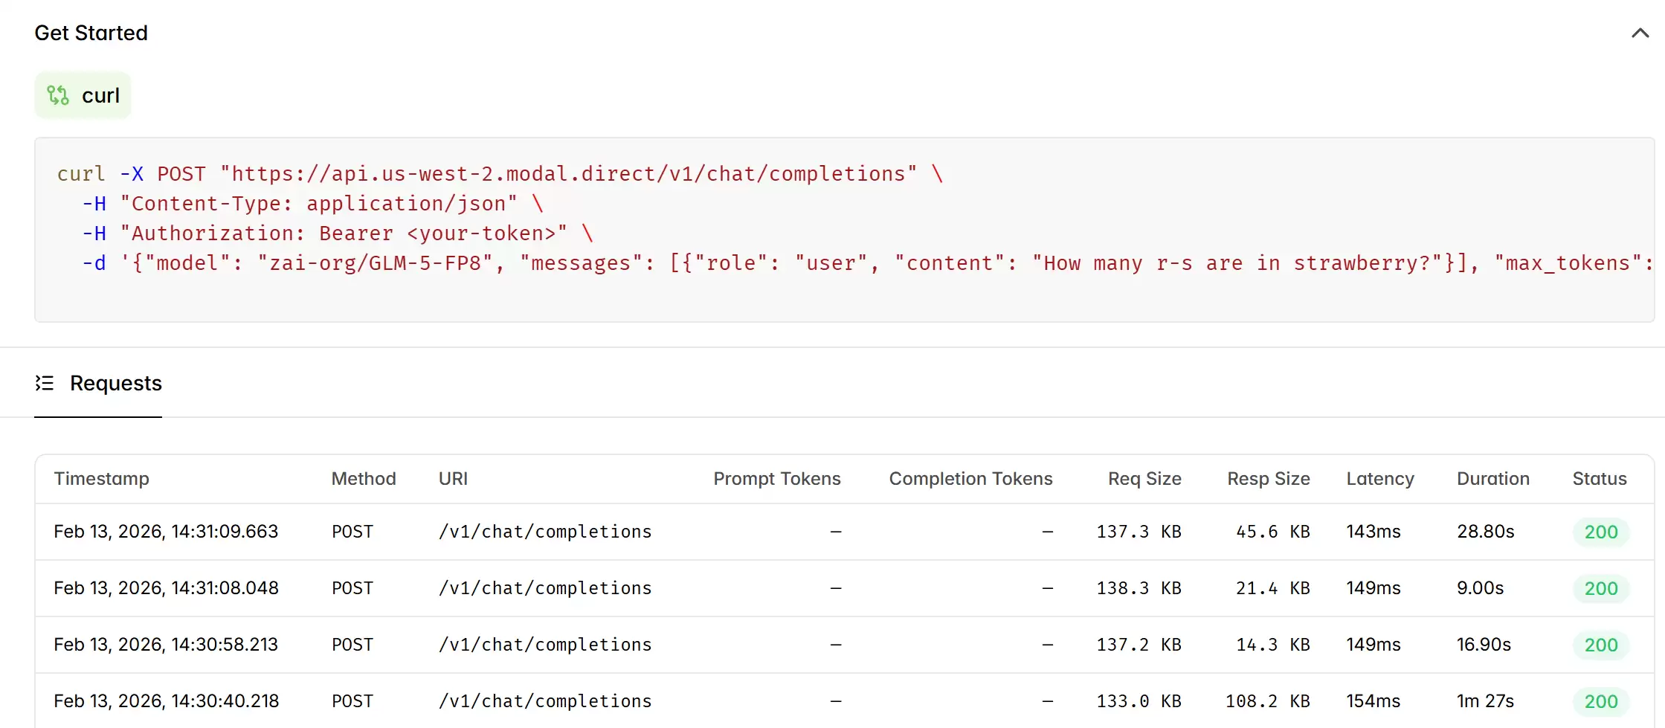Click the Get Started heading
The width and height of the screenshot is (1665, 728).
pos(91,33)
